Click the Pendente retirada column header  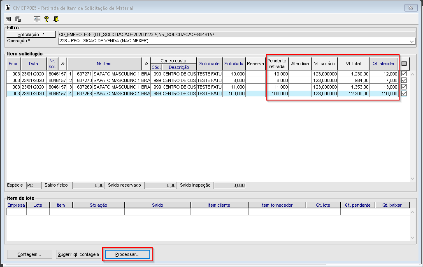pyautogui.click(x=277, y=64)
